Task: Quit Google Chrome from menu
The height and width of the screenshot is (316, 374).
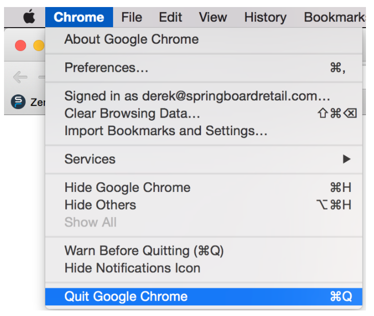Action: [126, 296]
